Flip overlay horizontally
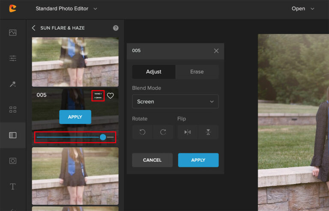The height and width of the screenshot is (211, 329). [x=187, y=132]
